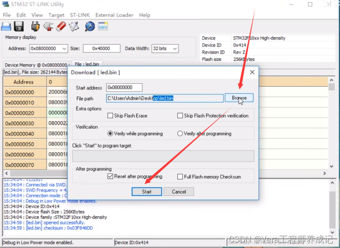This screenshot has height=248, width=340.
Task: Click memory table scroll right arrow
Action: (325, 173)
